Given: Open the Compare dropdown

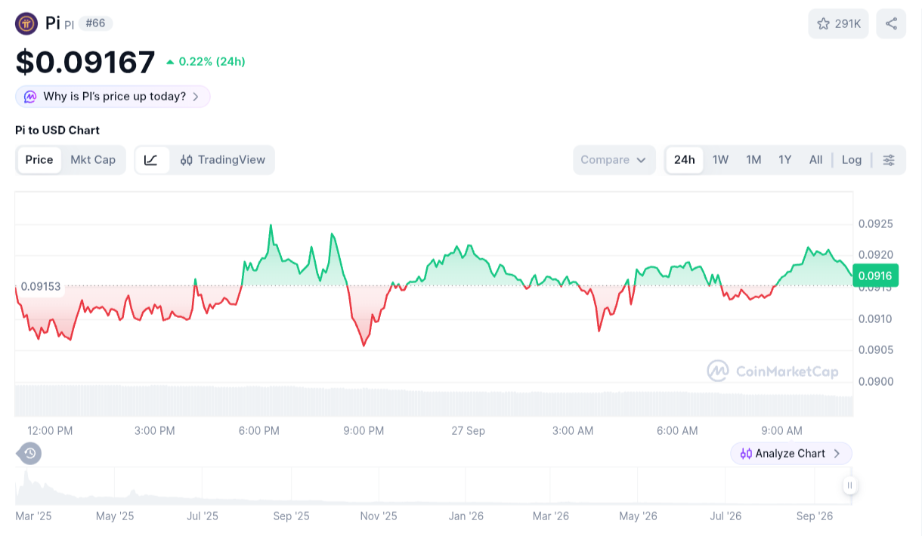Looking at the screenshot, I should [x=614, y=160].
